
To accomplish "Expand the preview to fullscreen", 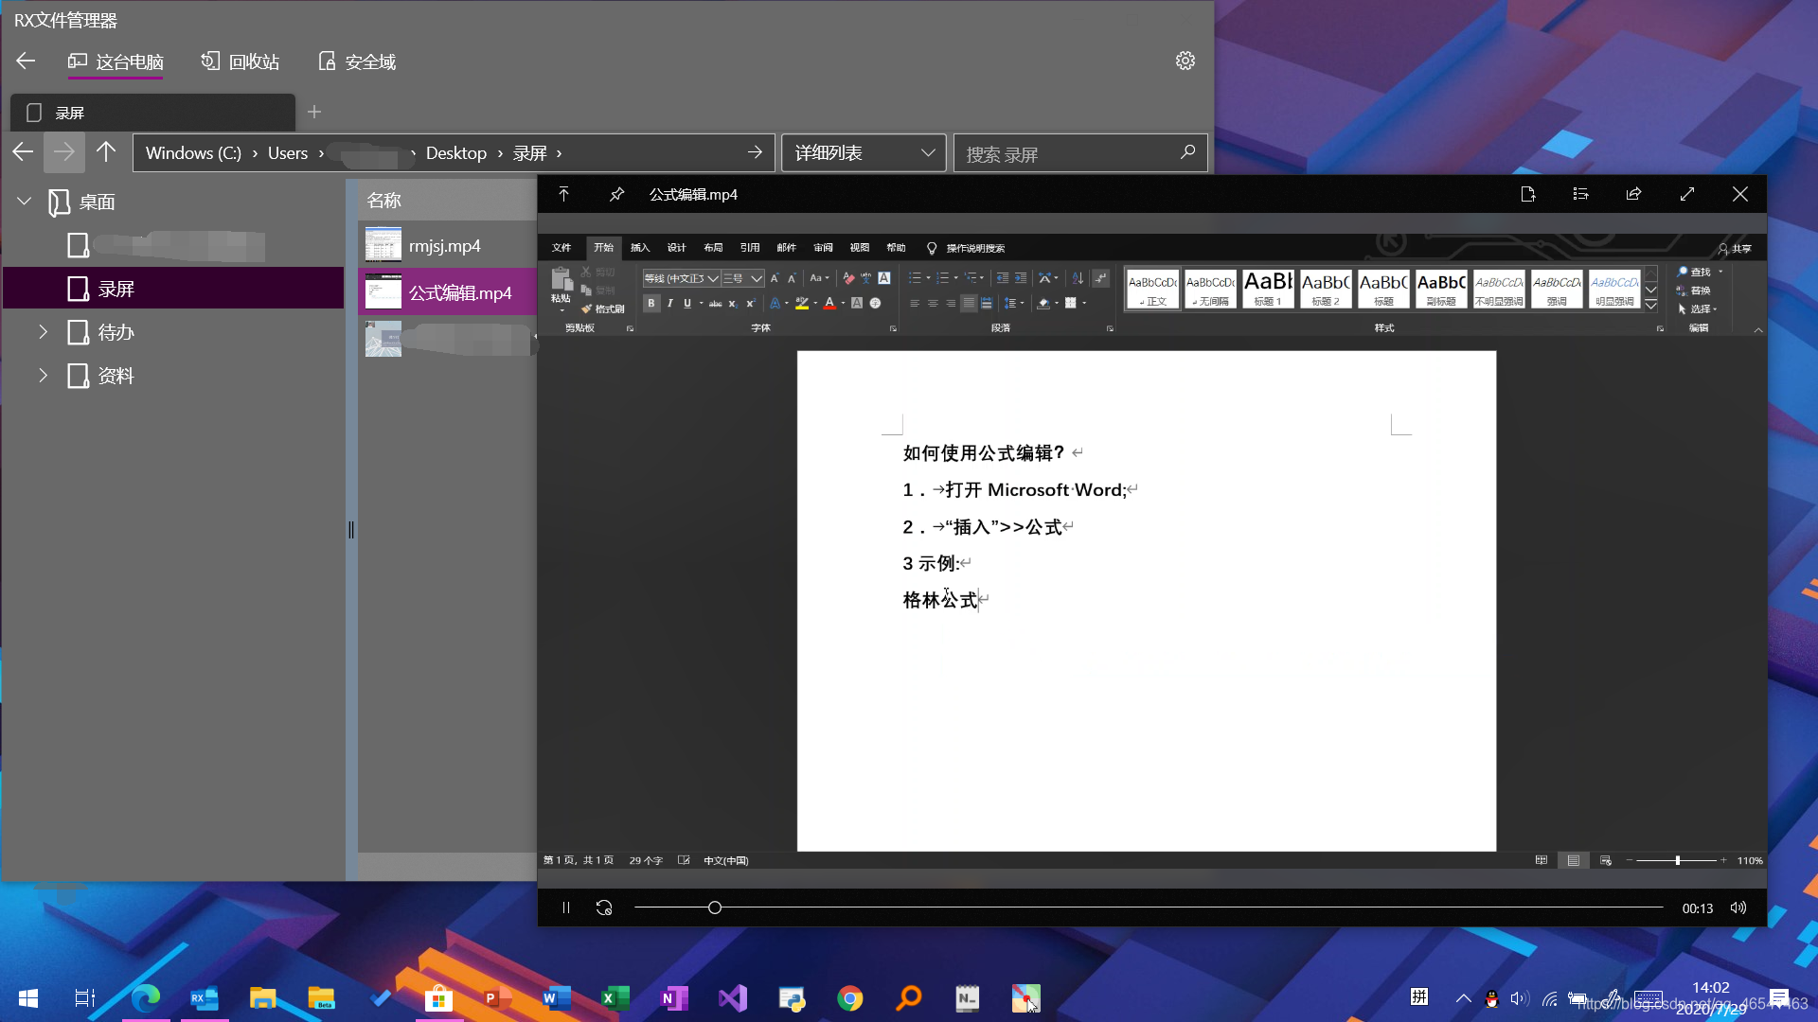I will pyautogui.click(x=1687, y=194).
